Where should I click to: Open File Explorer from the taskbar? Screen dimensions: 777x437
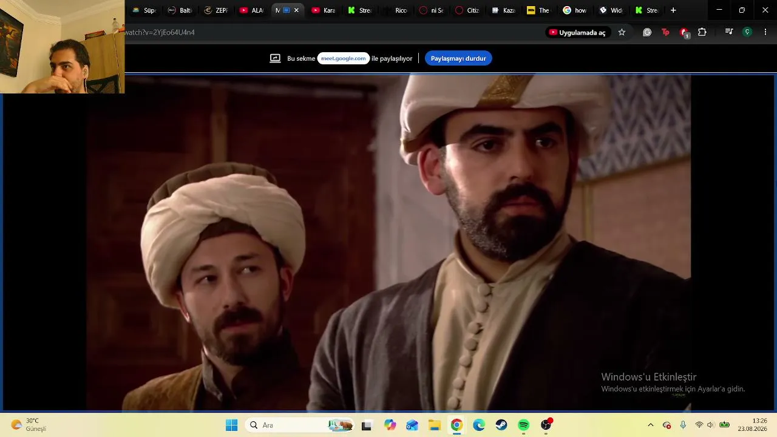[x=435, y=425]
